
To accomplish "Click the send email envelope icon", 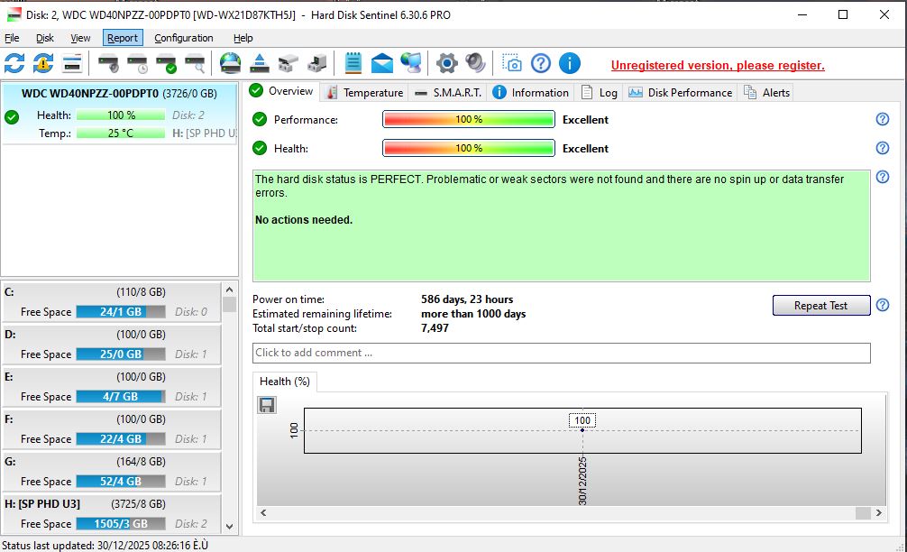I will pos(382,63).
